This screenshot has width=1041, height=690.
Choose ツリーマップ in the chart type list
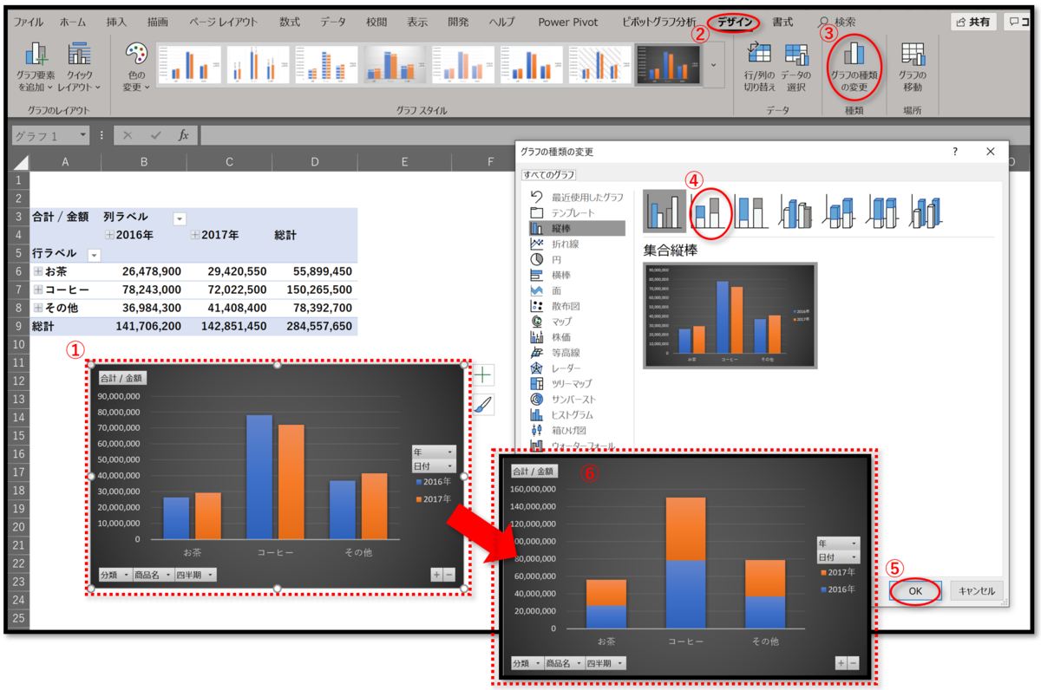pyautogui.click(x=576, y=383)
